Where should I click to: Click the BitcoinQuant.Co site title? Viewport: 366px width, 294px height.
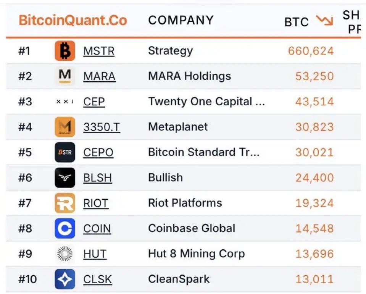point(73,20)
